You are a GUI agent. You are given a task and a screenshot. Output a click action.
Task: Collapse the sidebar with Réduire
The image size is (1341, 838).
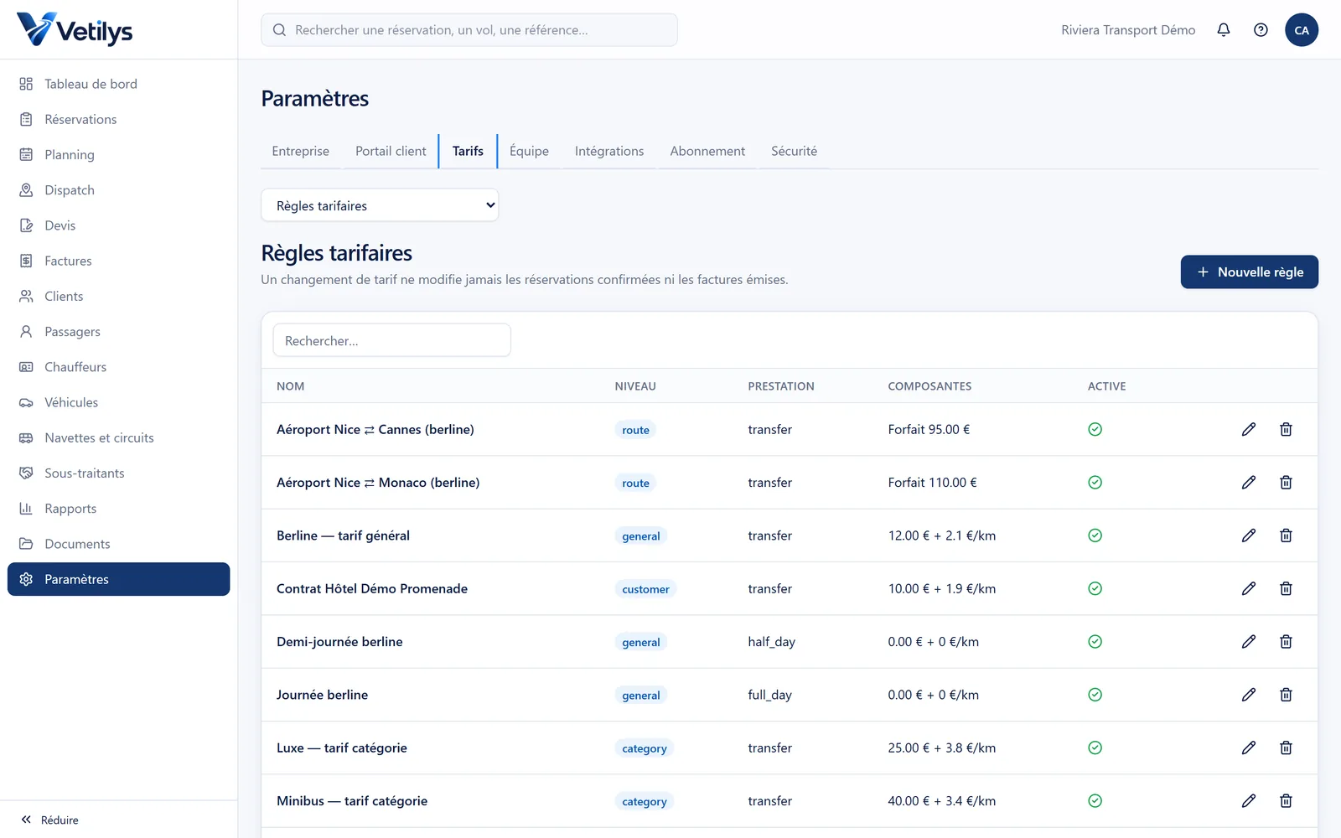coord(50,820)
